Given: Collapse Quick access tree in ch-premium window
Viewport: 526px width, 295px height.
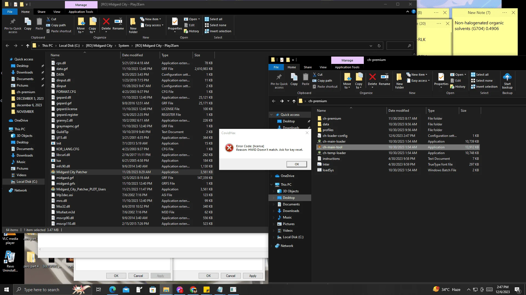Looking at the screenshot, I should coord(271,115).
